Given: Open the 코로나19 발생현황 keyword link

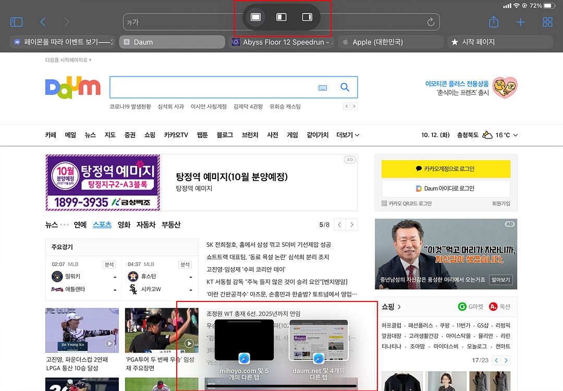Looking at the screenshot, I should (x=130, y=107).
